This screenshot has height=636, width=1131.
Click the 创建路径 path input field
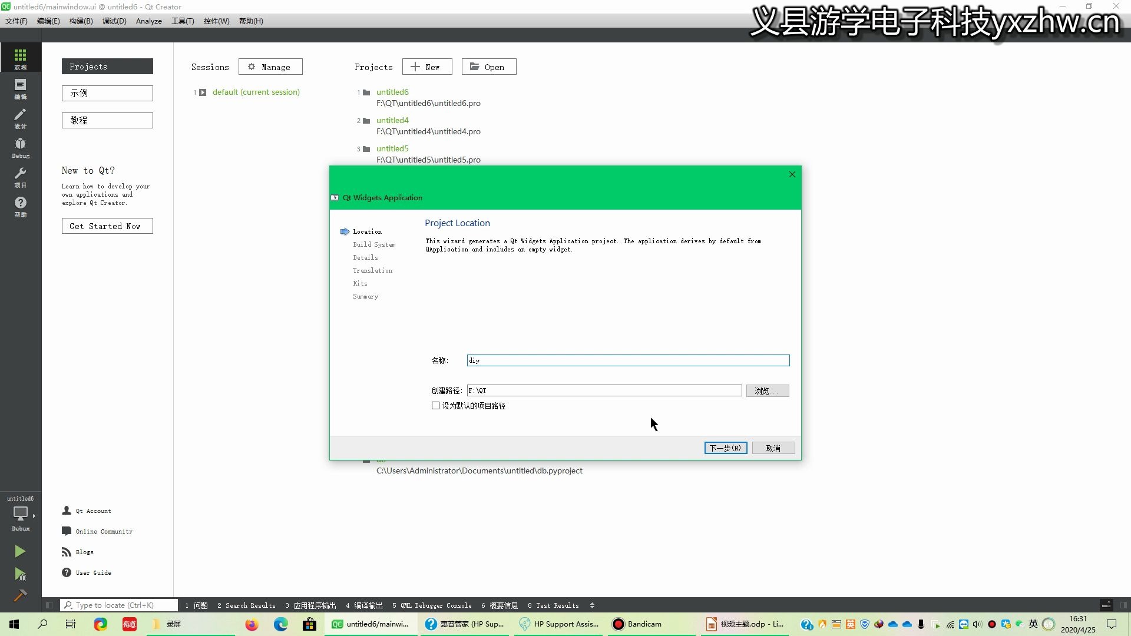pos(604,391)
